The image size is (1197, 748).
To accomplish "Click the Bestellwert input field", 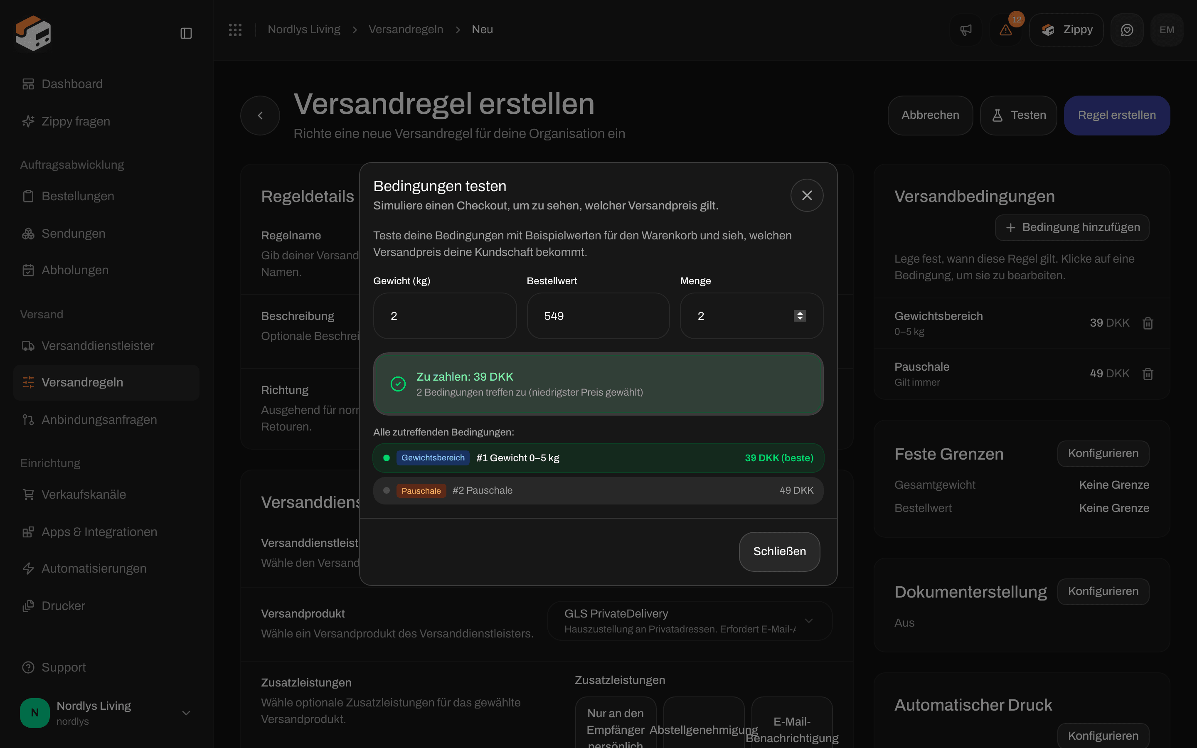I will pyautogui.click(x=598, y=316).
